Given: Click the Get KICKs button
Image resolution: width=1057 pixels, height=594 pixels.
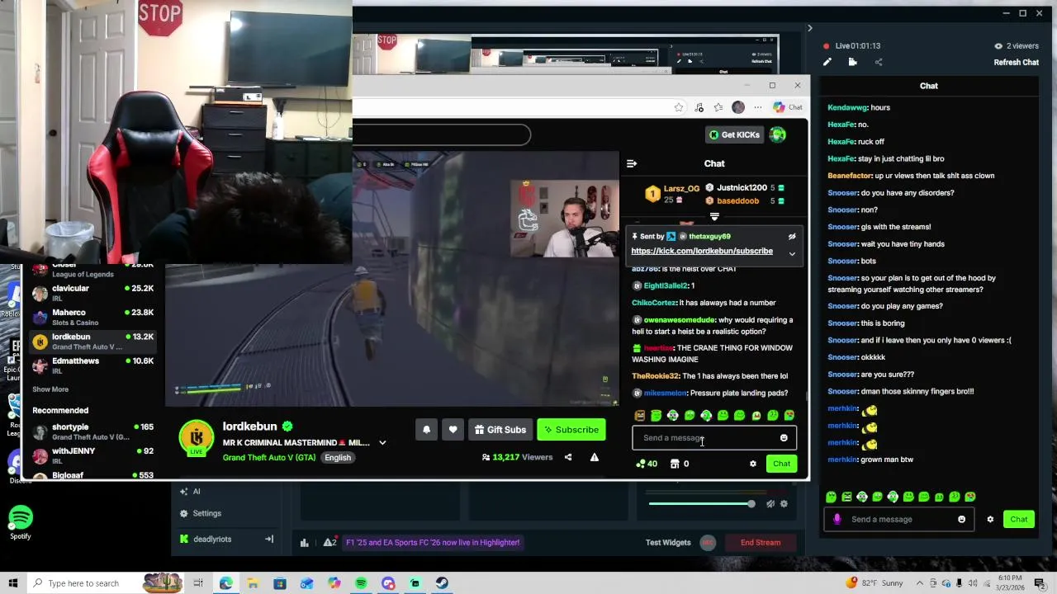Looking at the screenshot, I should point(733,134).
